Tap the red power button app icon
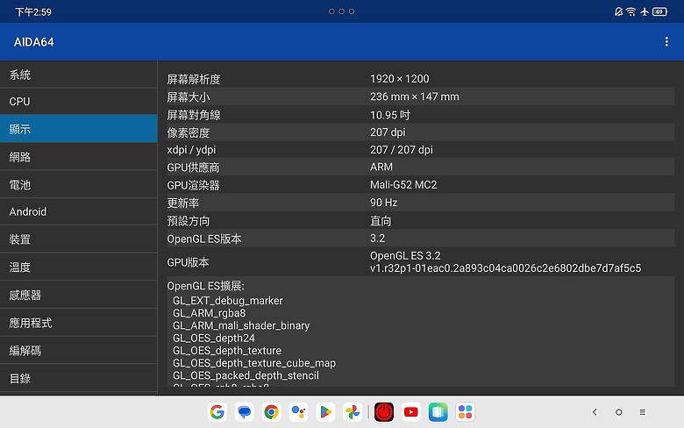The width and height of the screenshot is (684, 428). pyautogui.click(x=384, y=412)
